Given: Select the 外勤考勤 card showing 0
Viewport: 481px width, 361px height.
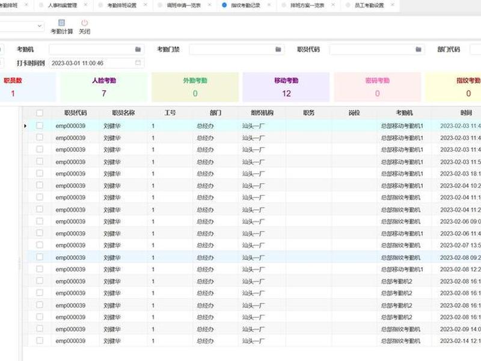Looking at the screenshot, I should (x=195, y=87).
